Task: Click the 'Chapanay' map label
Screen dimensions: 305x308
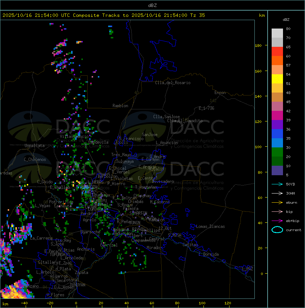Action: click(142, 196)
